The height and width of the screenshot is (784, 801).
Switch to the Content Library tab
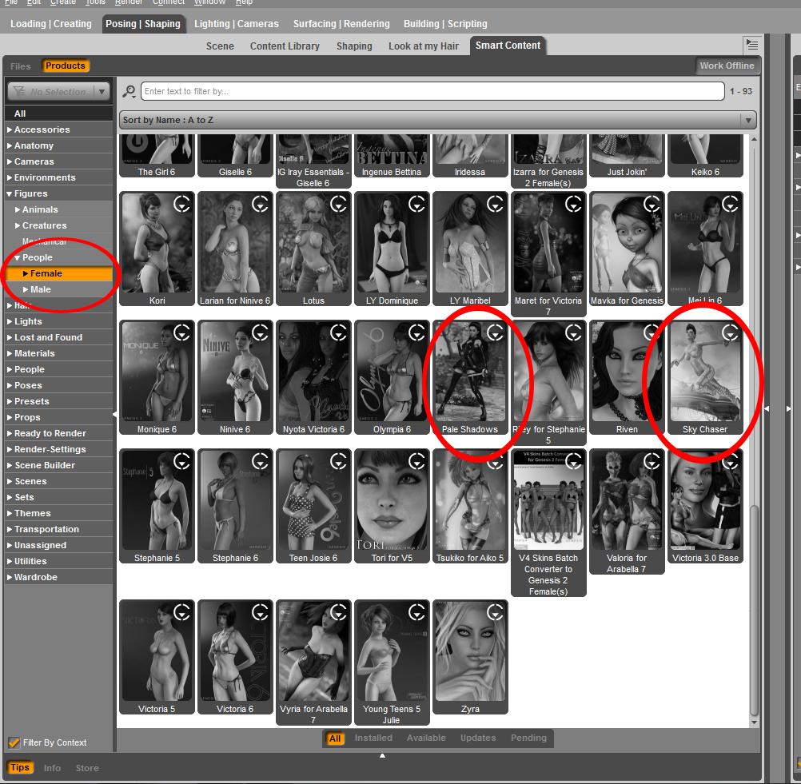click(x=285, y=46)
